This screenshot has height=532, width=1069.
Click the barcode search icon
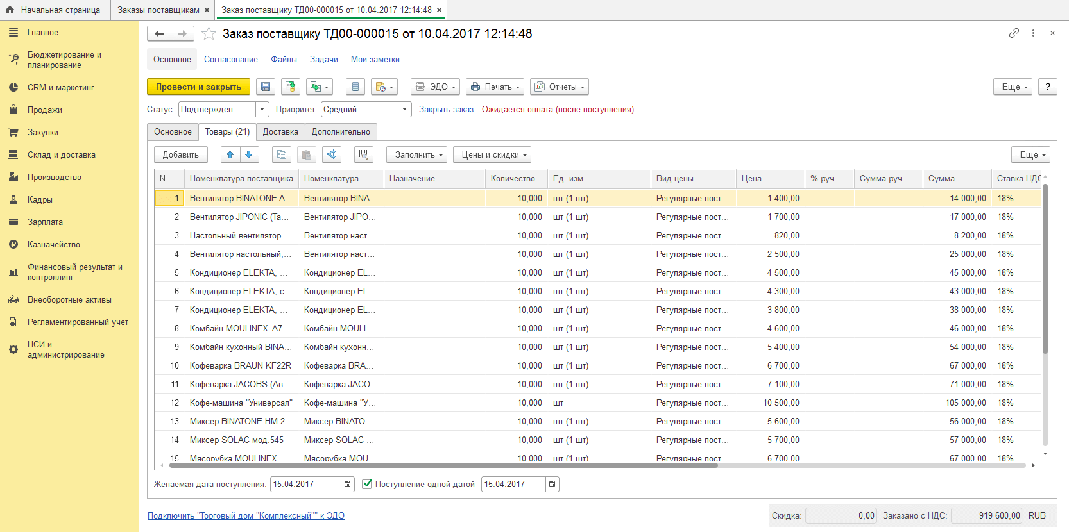point(364,154)
